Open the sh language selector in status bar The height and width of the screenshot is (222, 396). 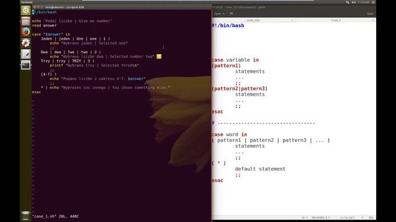(305, 217)
